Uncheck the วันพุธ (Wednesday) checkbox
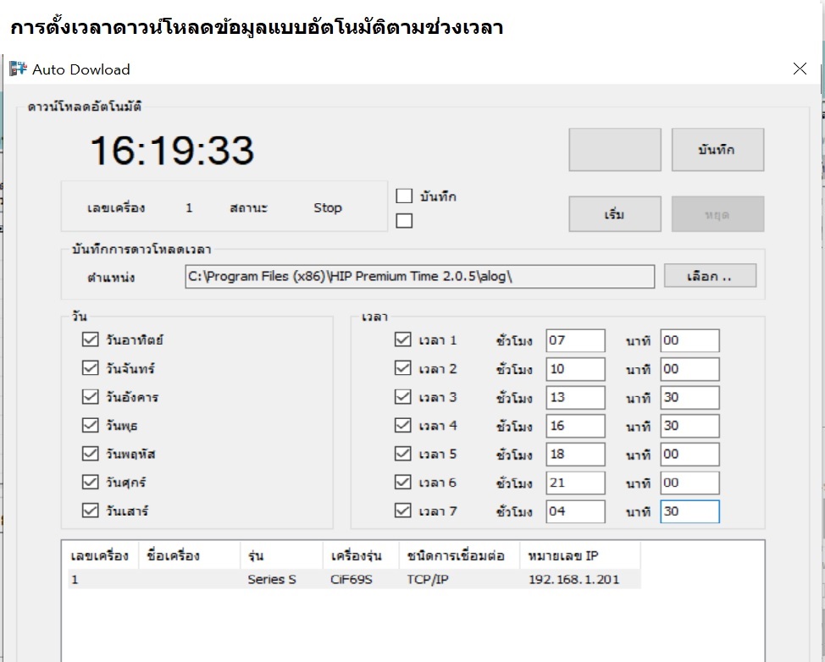This screenshot has width=825, height=662. tap(90, 426)
